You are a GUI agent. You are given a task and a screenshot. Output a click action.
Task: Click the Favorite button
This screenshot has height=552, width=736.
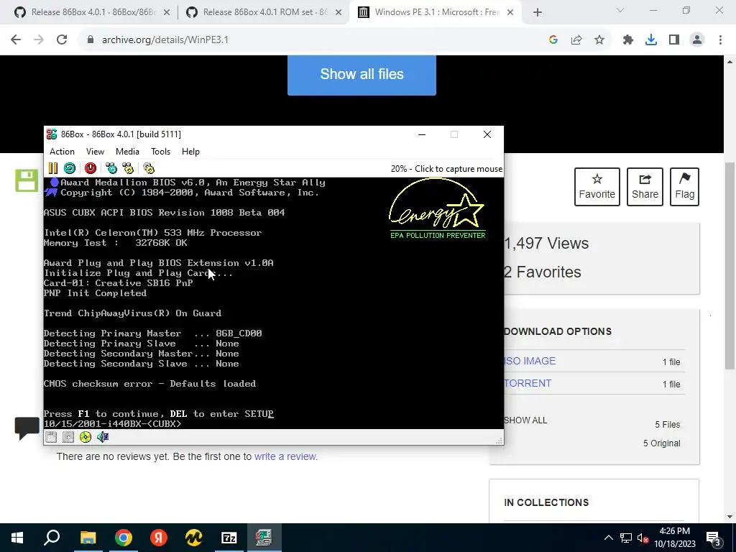click(597, 187)
